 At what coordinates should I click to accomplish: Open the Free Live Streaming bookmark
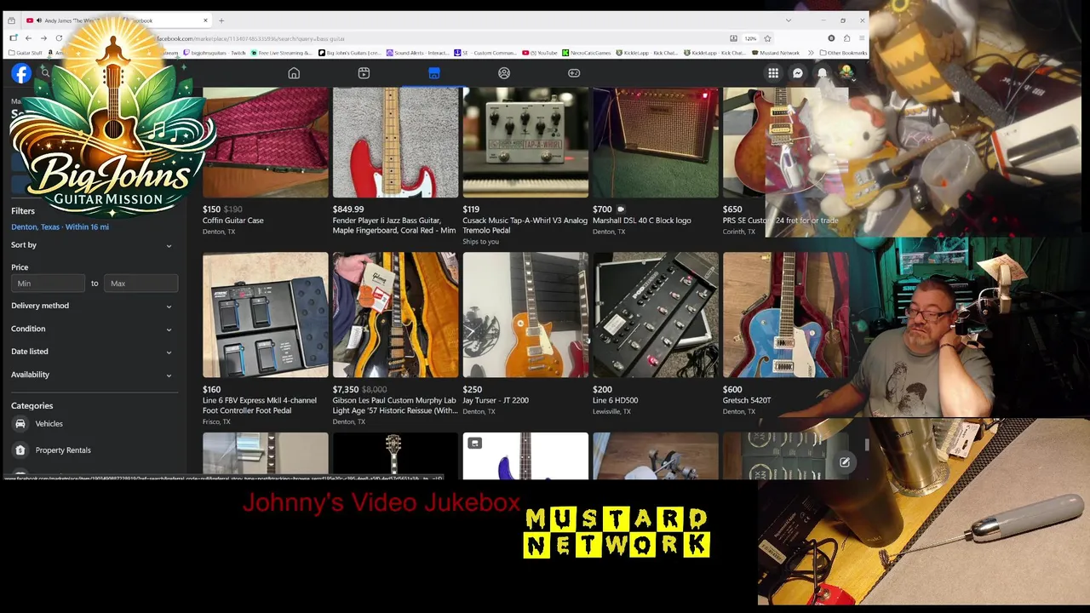tap(282, 53)
